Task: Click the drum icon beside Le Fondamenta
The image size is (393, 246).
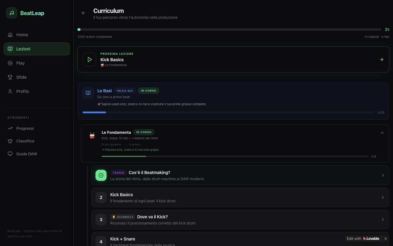Action: click(x=92, y=135)
